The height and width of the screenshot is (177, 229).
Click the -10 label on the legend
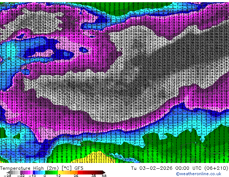click(33, 176)
